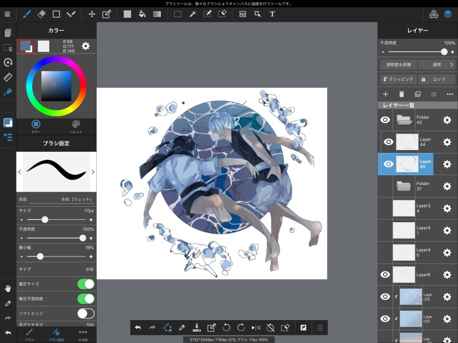Rotate canvas left in bottom bar
Viewport: 458px width, 343px height.
[x=226, y=328]
